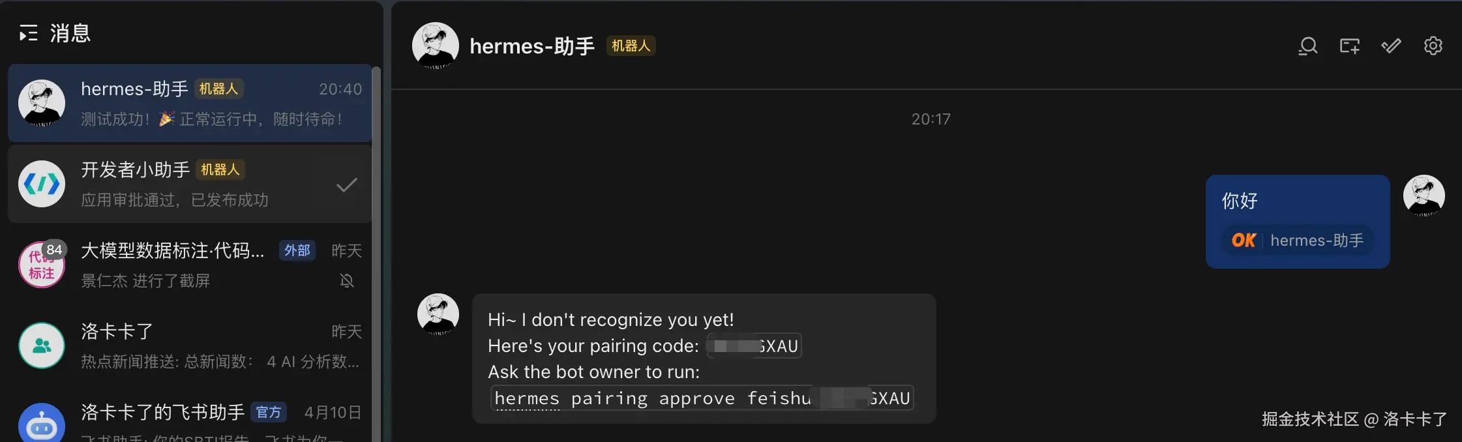Click your own avatar beside 你好 message
The height and width of the screenshot is (442, 1462).
(1424, 196)
